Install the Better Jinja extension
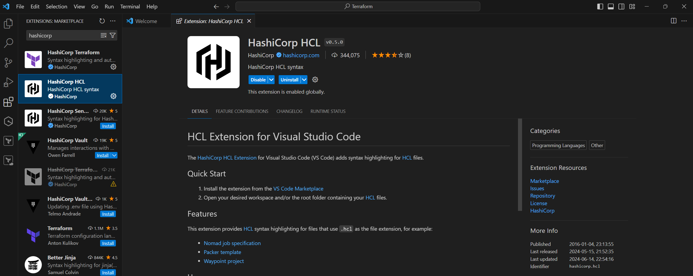 click(x=108, y=272)
